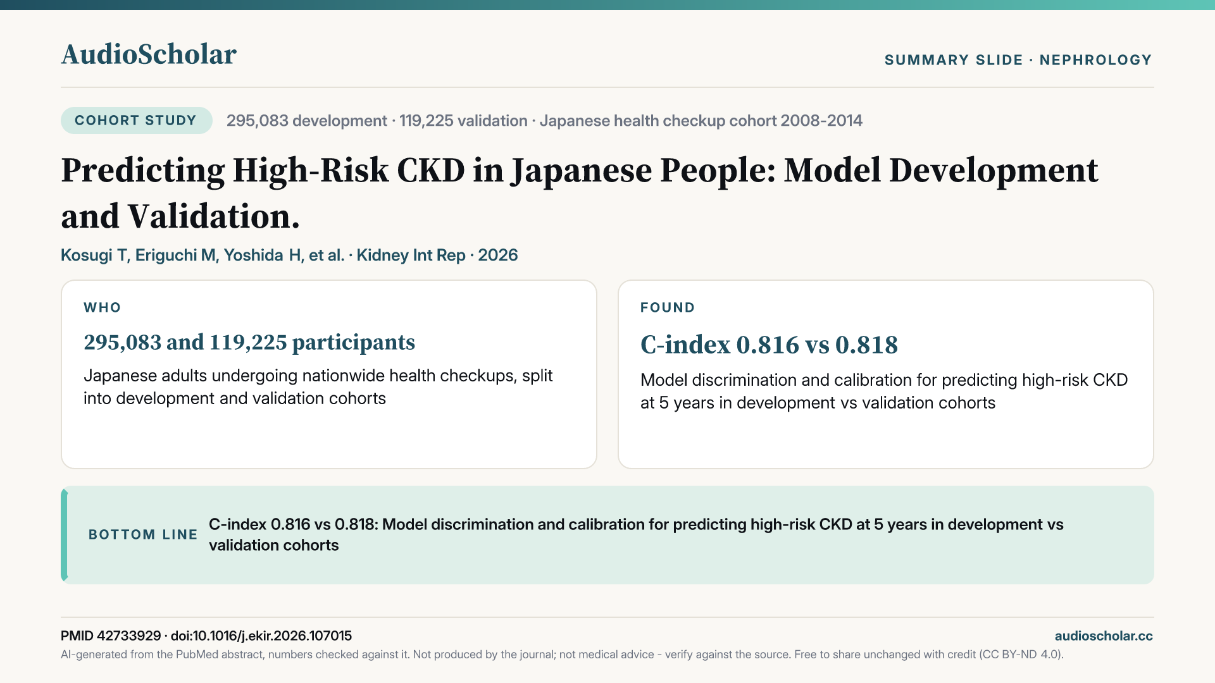
Task: Click the AudioScholar logo text
Action: pos(149,54)
